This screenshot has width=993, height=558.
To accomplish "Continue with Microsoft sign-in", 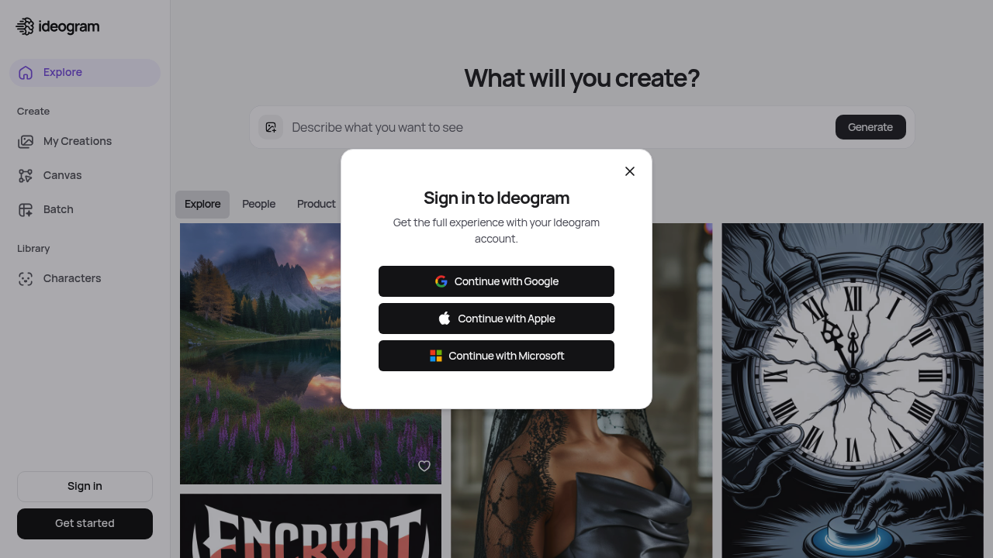I will point(496,356).
